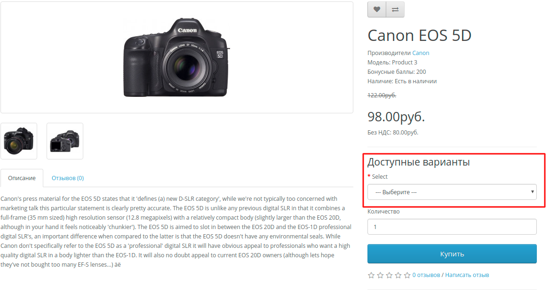Viewport: 550px width, 301px height.
Task: Follow the Canon manufacturer link
Action: (x=421, y=53)
